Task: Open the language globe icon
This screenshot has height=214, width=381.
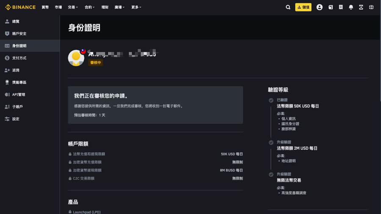Action: tap(371, 7)
